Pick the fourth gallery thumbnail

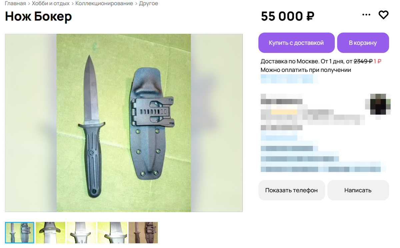pyautogui.click(x=112, y=233)
